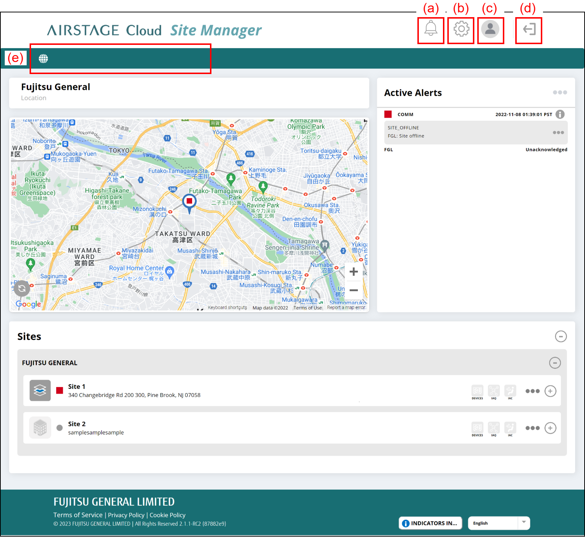The width and height of the screenshot is (585, 537).
Task: Click the info icon on the COMM alert
Action: click(x=560, y=114)
